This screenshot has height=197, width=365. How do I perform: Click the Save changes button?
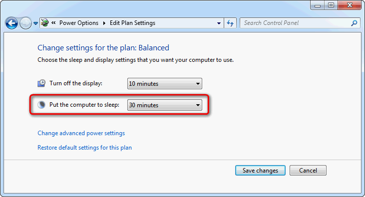260,170
